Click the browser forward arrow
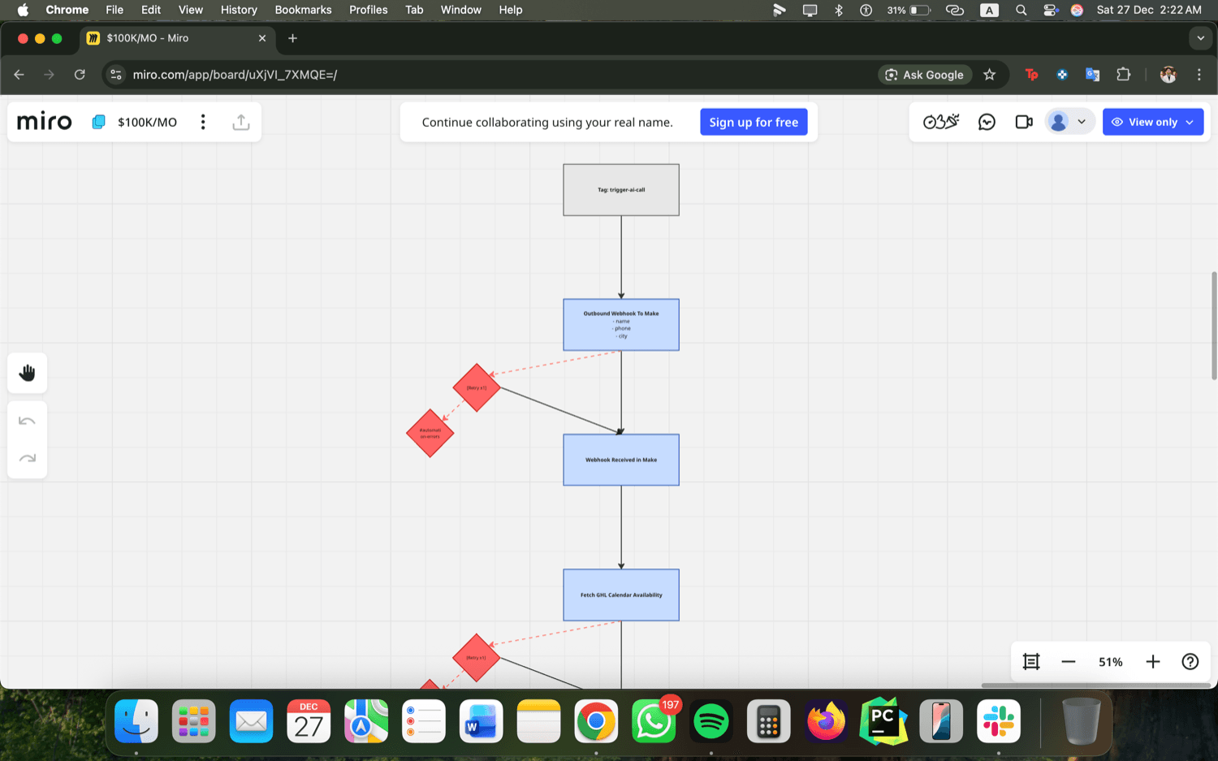The image size is (1218, 761). coord(49,75)
